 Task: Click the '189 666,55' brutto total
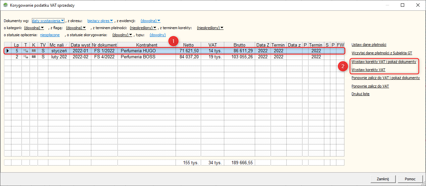242,163
